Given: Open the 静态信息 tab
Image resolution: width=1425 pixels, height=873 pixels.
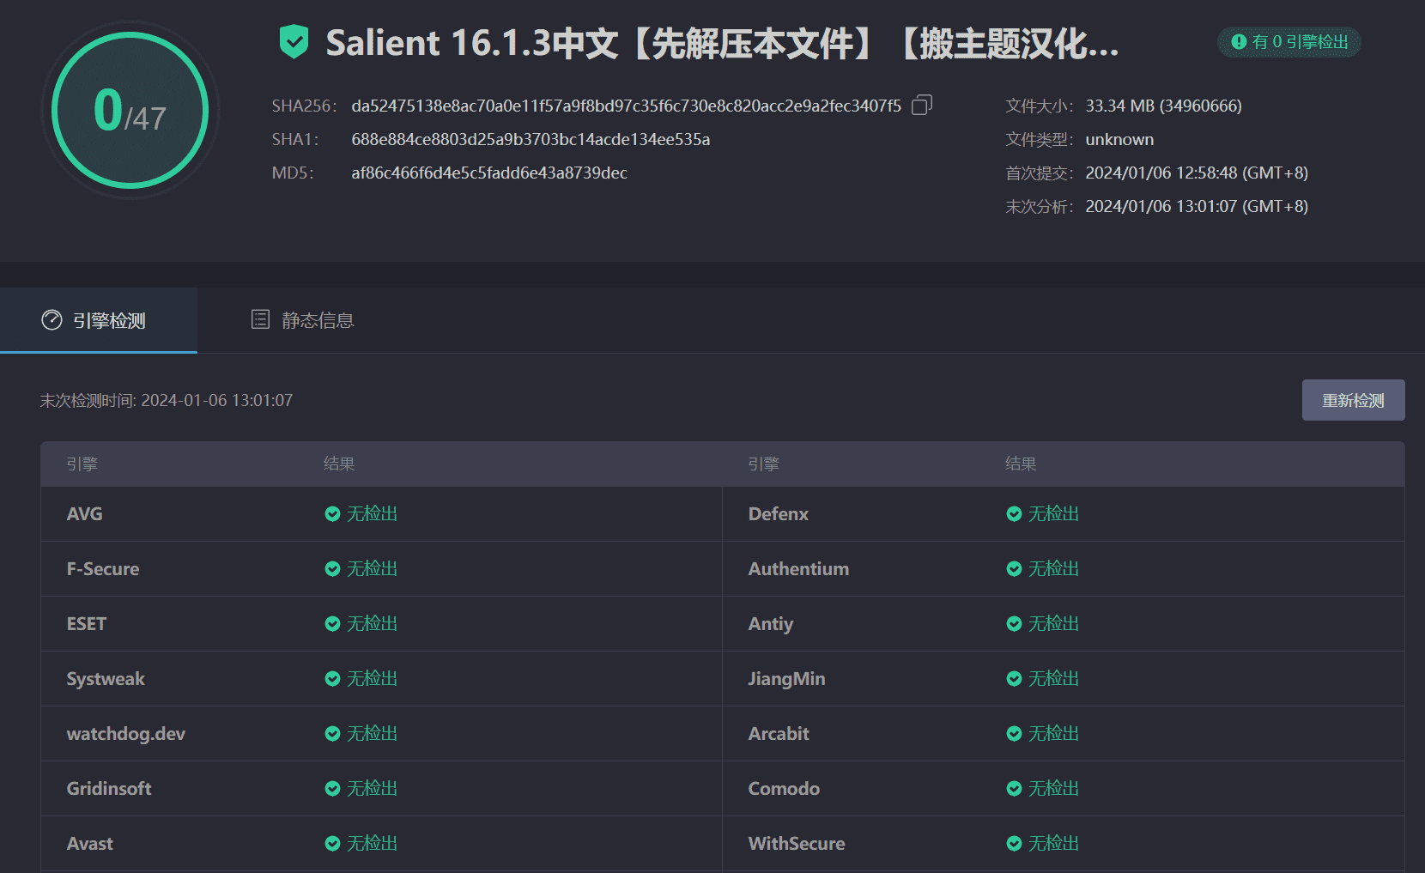Looking at the screenshot, I should [302, 320].
